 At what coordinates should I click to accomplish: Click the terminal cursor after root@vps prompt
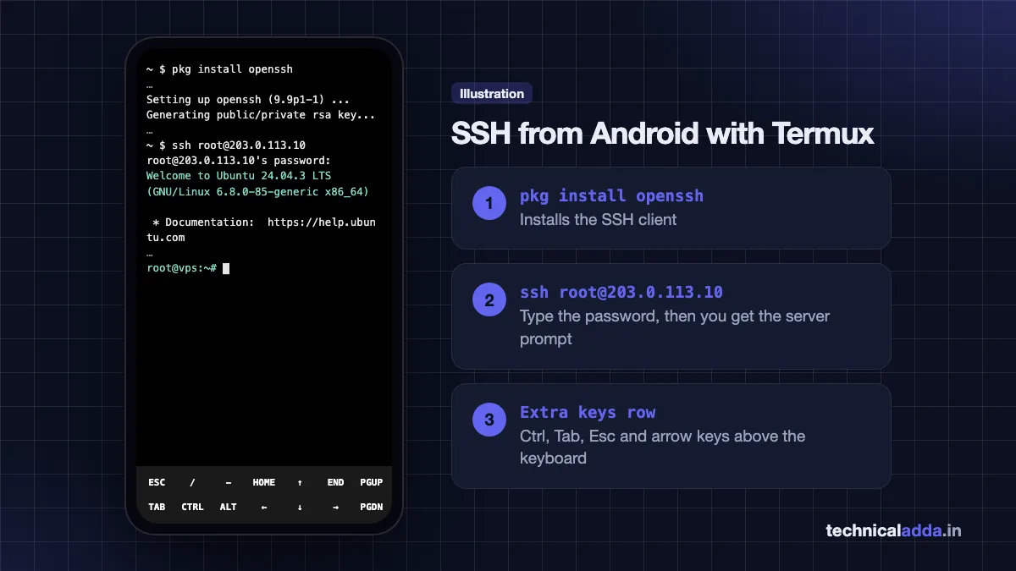tap(226, 268)
